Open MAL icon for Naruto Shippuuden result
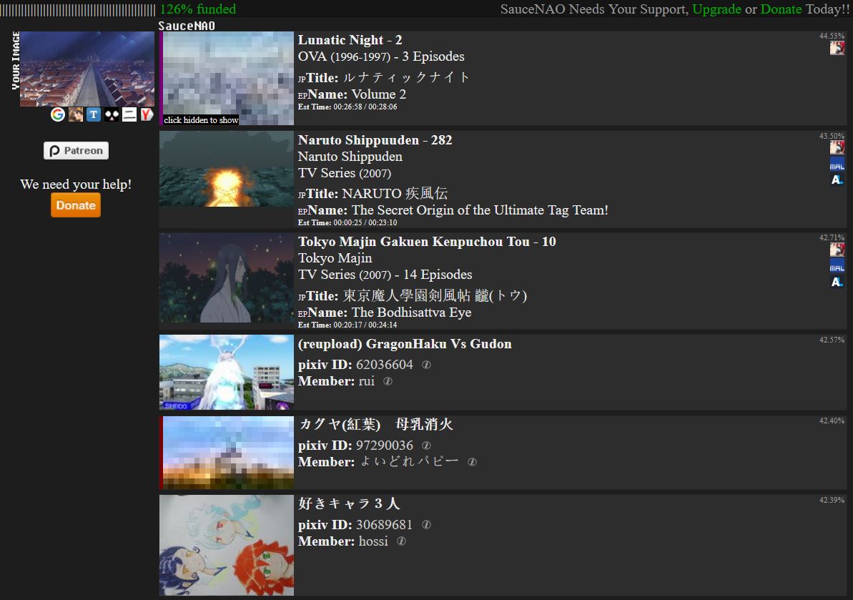Image resolution: width=853 pixels, height=600 pixels. pyautogui.click(x=837, y=164)
